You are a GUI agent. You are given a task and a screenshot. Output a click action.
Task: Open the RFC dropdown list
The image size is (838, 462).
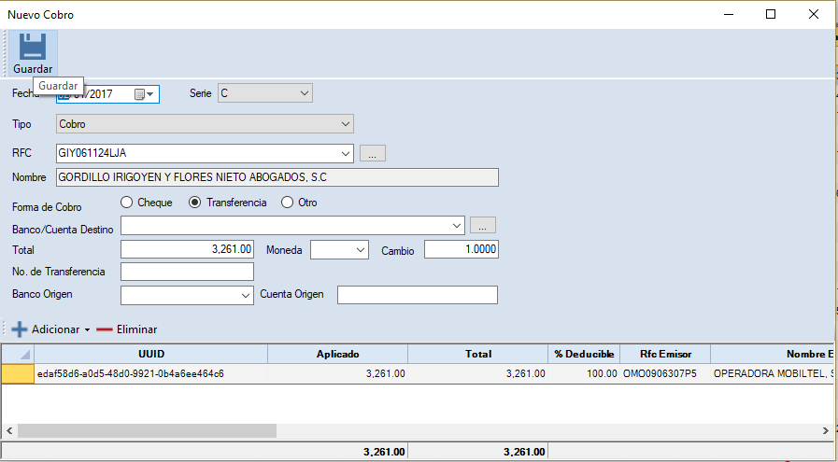345,153
